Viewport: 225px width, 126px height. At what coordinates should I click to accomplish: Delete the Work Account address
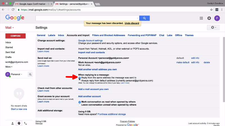(x=207, y=62)
